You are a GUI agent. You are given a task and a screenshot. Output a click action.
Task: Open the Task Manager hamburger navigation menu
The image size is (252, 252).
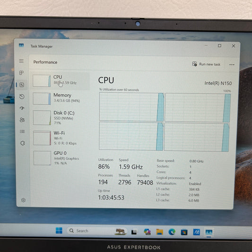21,61
